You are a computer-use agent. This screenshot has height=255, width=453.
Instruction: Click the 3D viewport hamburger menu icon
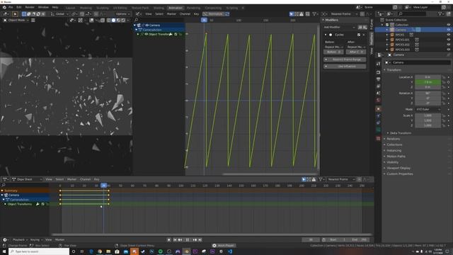33,21
